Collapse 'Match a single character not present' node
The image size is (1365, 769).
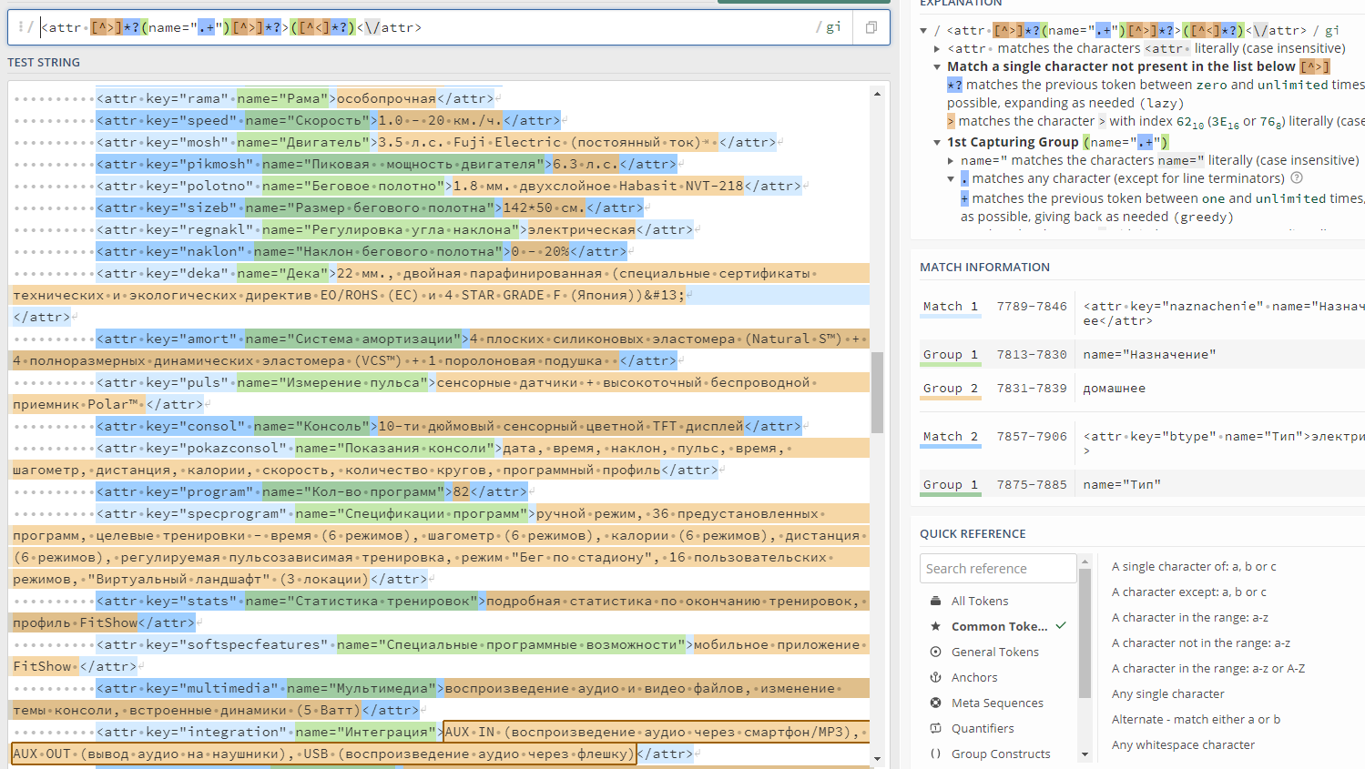tap(937, 66)
